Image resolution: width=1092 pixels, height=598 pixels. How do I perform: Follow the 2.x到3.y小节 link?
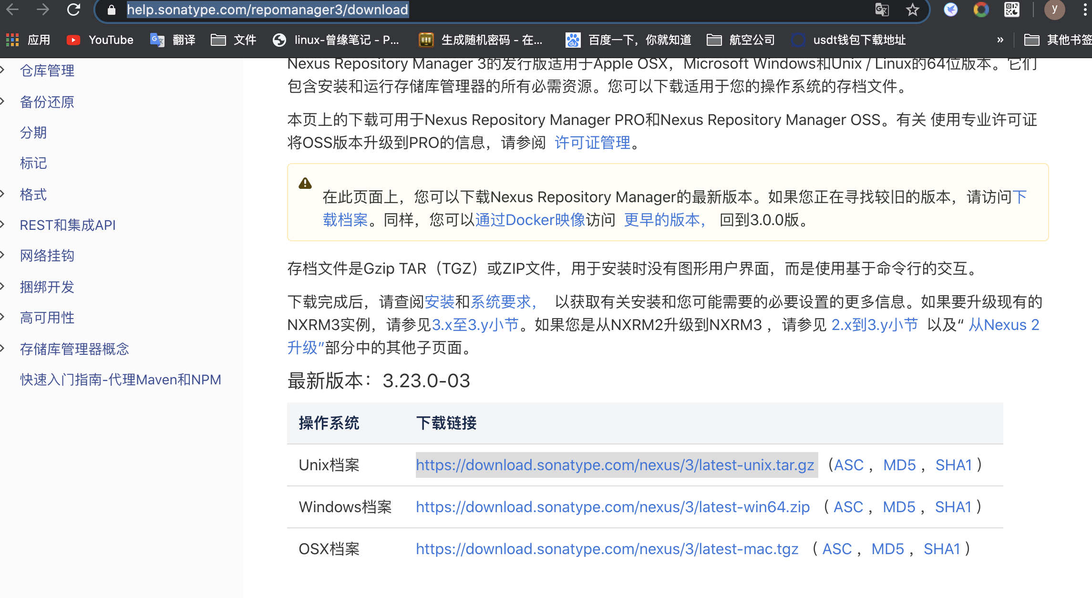875,324
